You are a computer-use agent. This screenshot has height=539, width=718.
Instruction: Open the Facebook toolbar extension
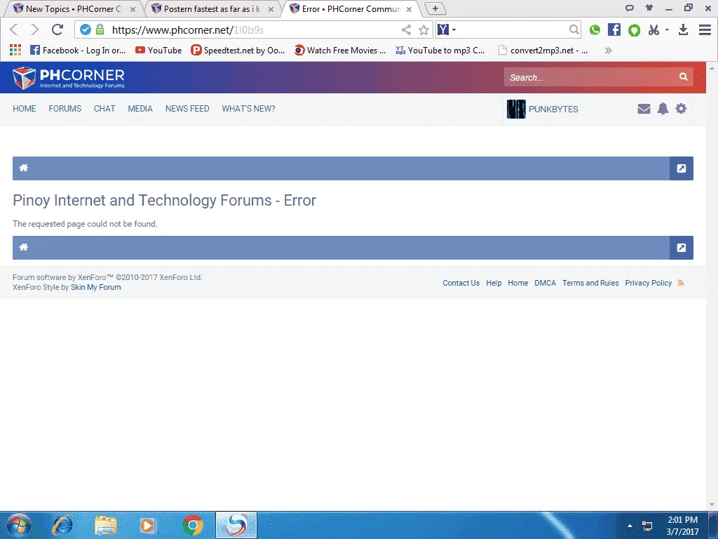point(614,29)
